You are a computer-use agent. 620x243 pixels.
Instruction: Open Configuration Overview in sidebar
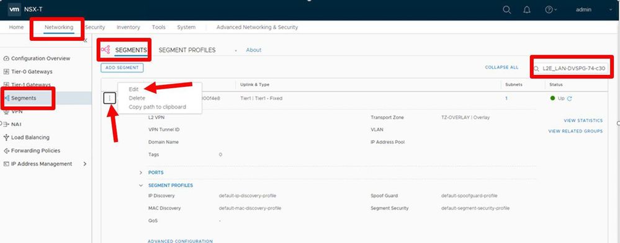[x=40, y=58]
